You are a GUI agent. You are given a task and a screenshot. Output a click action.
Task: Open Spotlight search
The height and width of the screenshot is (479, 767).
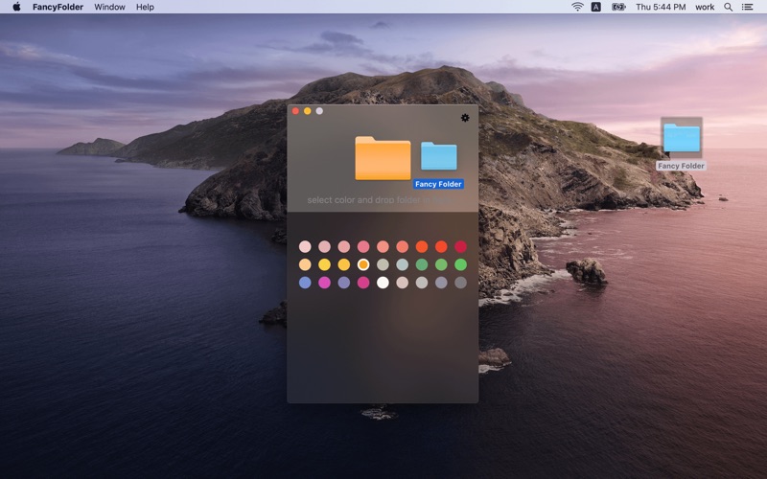point(728,7)
